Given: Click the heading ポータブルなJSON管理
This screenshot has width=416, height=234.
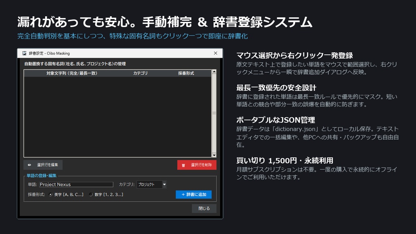Looking at the screenshot, I should 275,120.
